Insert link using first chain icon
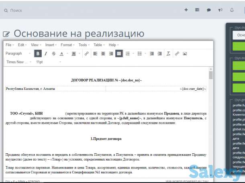The height and width of the screenshot is (183, 245). (87, 53)
